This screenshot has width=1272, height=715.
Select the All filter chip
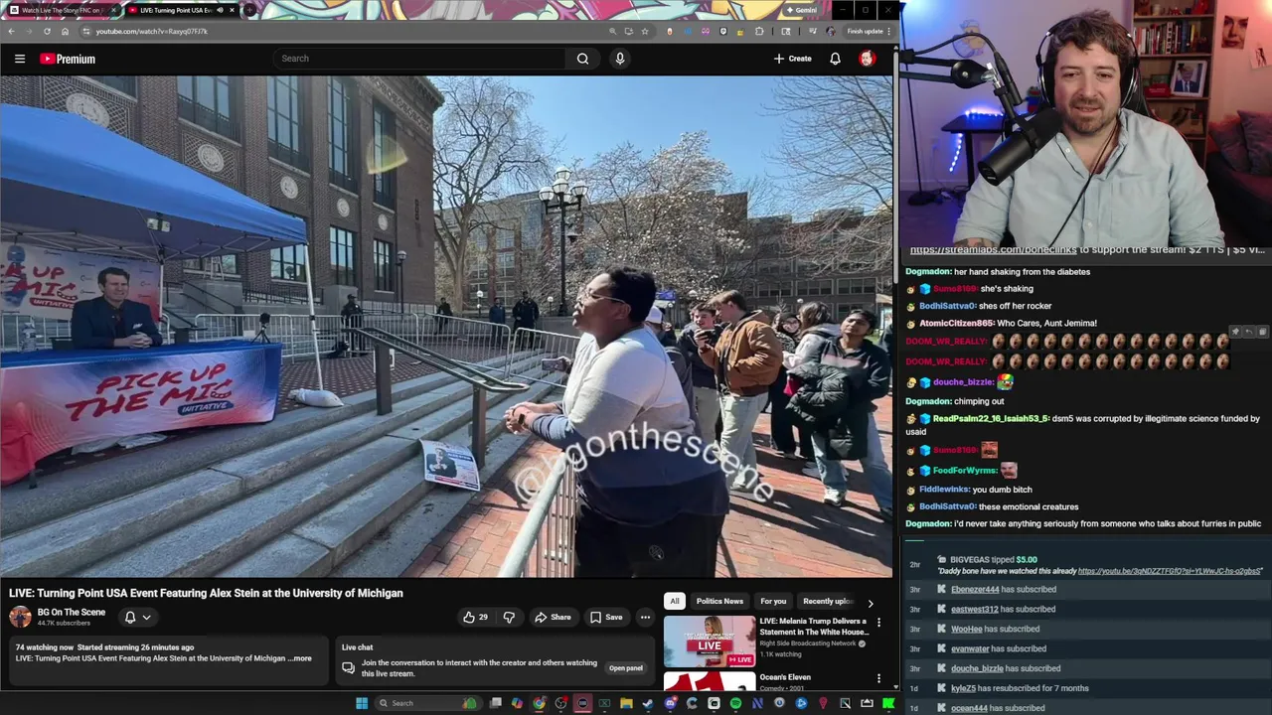pos(674,601)
